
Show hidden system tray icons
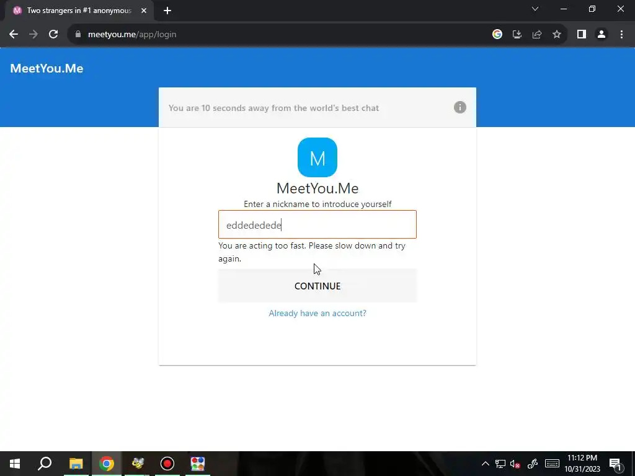(485, 464)
